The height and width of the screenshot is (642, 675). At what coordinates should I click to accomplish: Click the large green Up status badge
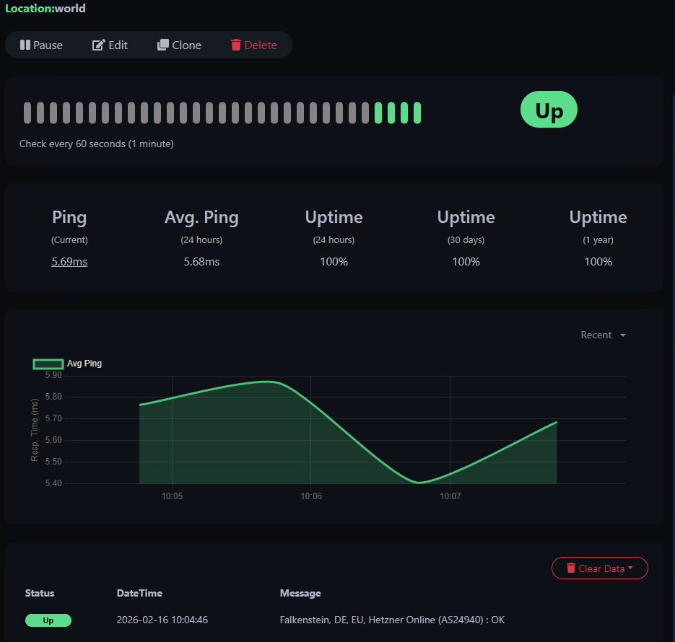pyautogui.click(x=549, y=110)
